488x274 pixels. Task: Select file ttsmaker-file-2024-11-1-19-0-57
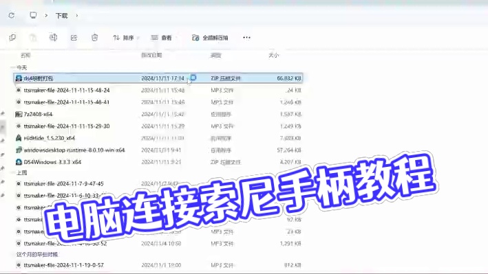point(63,265)
